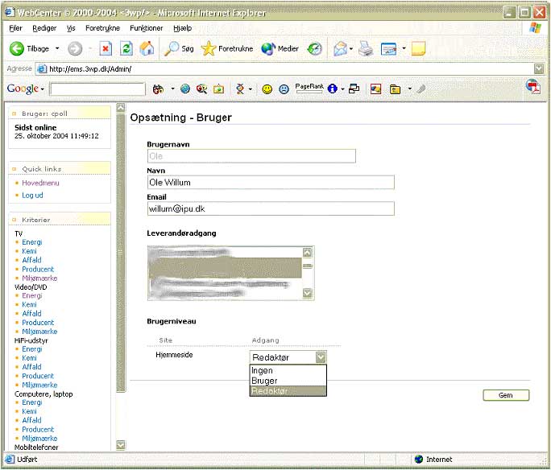Click the PageRank indicator
551x470 pixels.
[x=309, y=89]
